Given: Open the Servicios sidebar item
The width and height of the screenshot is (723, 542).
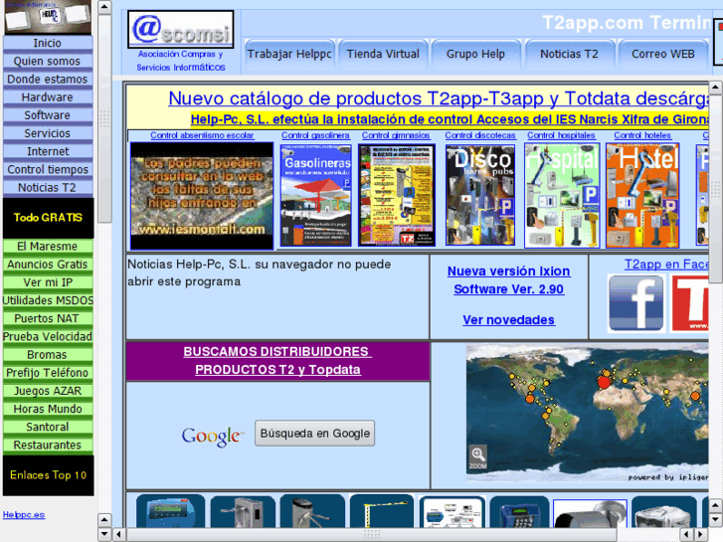Looking at the screenshot, I should point(48,133).
